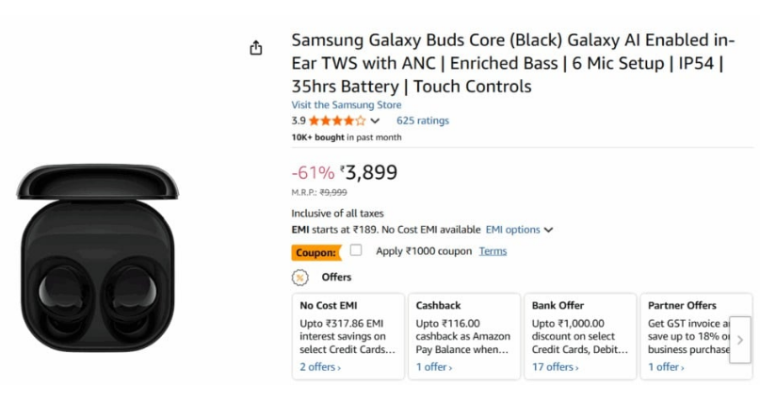Open the 2 offers link under No Cost EMI
Viewport: 760px width, 400px height.
click(320, 367)
